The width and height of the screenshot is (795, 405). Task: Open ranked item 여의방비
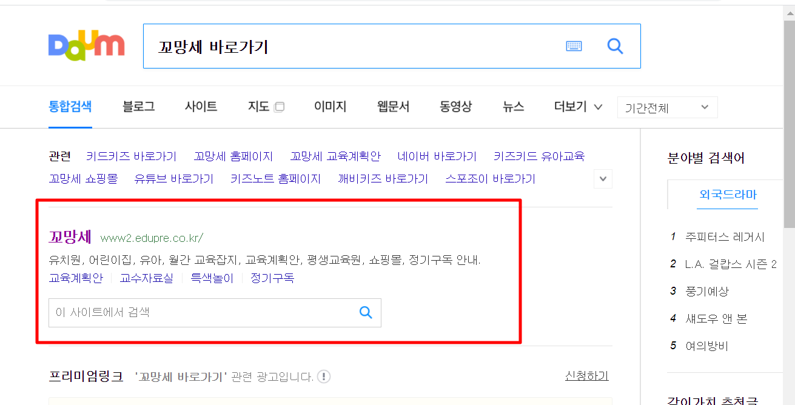707,346
